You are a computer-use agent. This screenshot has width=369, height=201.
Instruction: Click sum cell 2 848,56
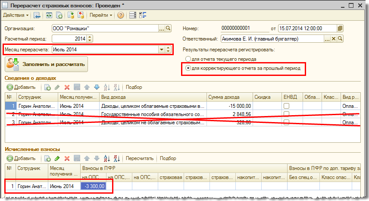230,114
